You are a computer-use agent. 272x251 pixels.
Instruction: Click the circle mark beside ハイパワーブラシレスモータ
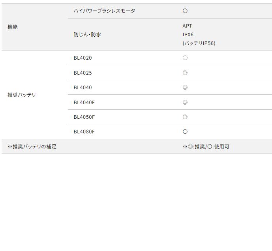click(185, 11)
